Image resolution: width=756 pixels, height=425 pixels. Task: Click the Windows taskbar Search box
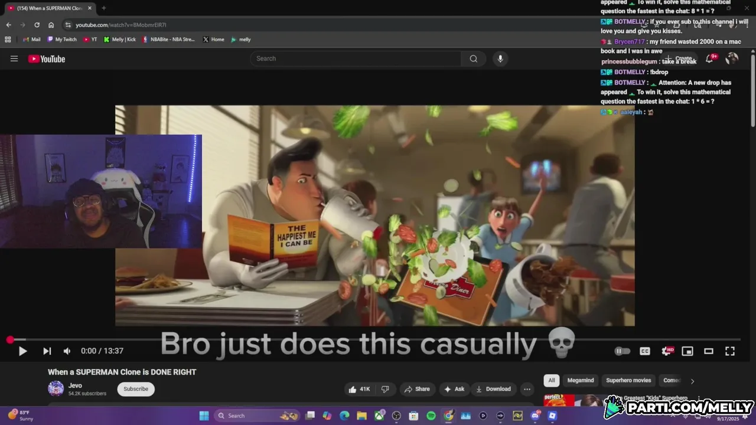click(257, 416)
